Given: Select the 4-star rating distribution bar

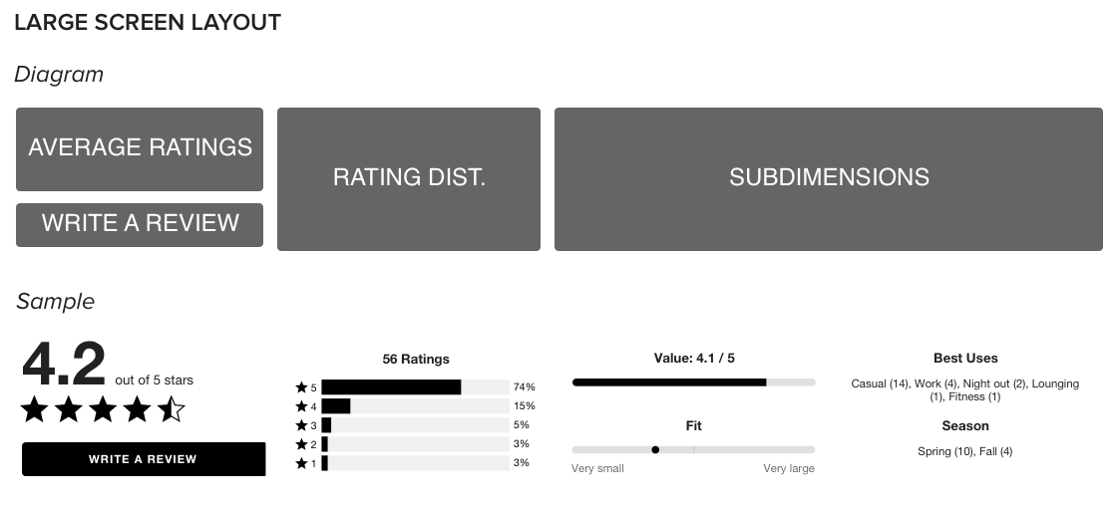Looking at the screenshot, I should tap(415, 406).
